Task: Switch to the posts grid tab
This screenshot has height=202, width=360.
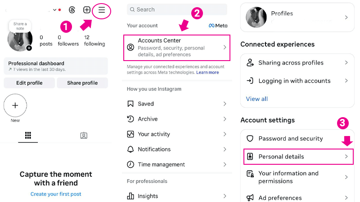Action: point(28,136)
